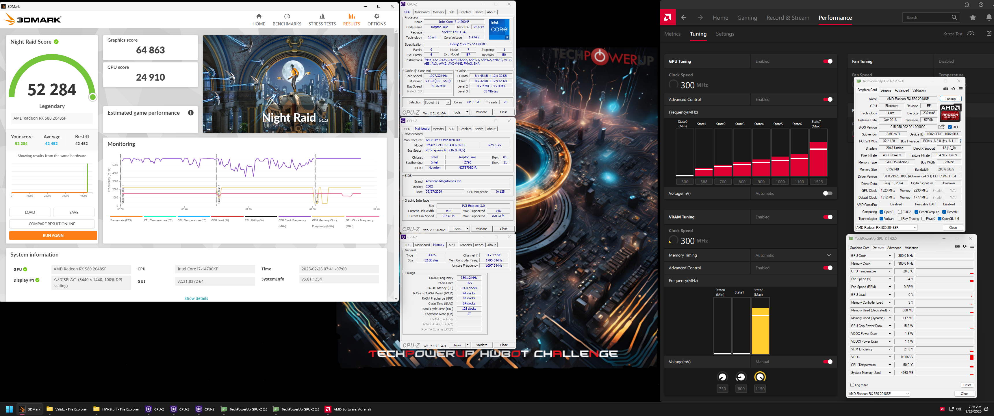Open hamburger menu in GPU-Z Graphics Card window

pyautogui.click(x=960, y=89)
